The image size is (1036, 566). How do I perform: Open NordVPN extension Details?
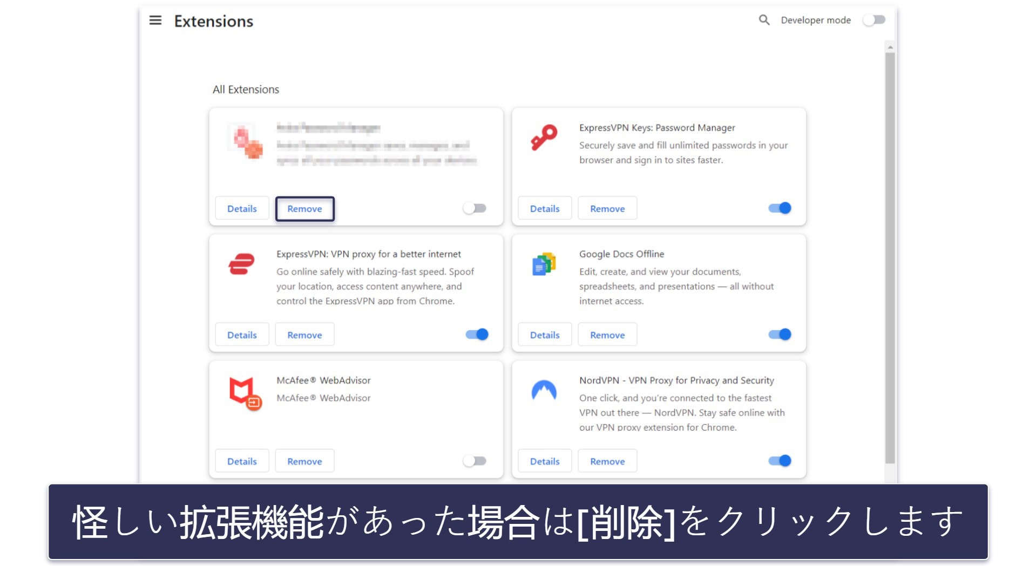[545, 461]
